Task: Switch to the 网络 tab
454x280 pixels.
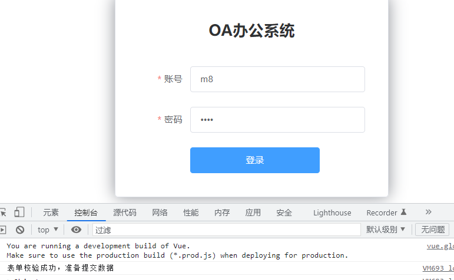Action: (x=160, y=212)
